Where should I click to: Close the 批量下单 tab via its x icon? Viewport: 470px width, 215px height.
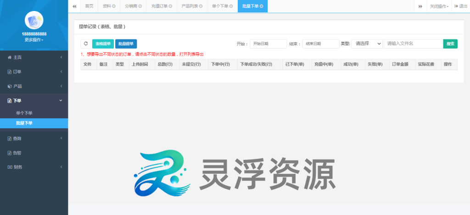pyautogui.click(x=261, y=6)
